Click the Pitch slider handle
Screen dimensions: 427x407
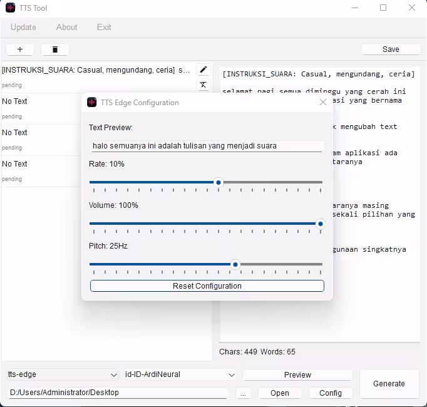pyautogui.click(x=235, y=264)
